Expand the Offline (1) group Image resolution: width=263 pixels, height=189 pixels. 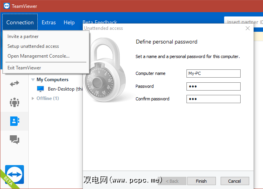[x=33, y=98]
